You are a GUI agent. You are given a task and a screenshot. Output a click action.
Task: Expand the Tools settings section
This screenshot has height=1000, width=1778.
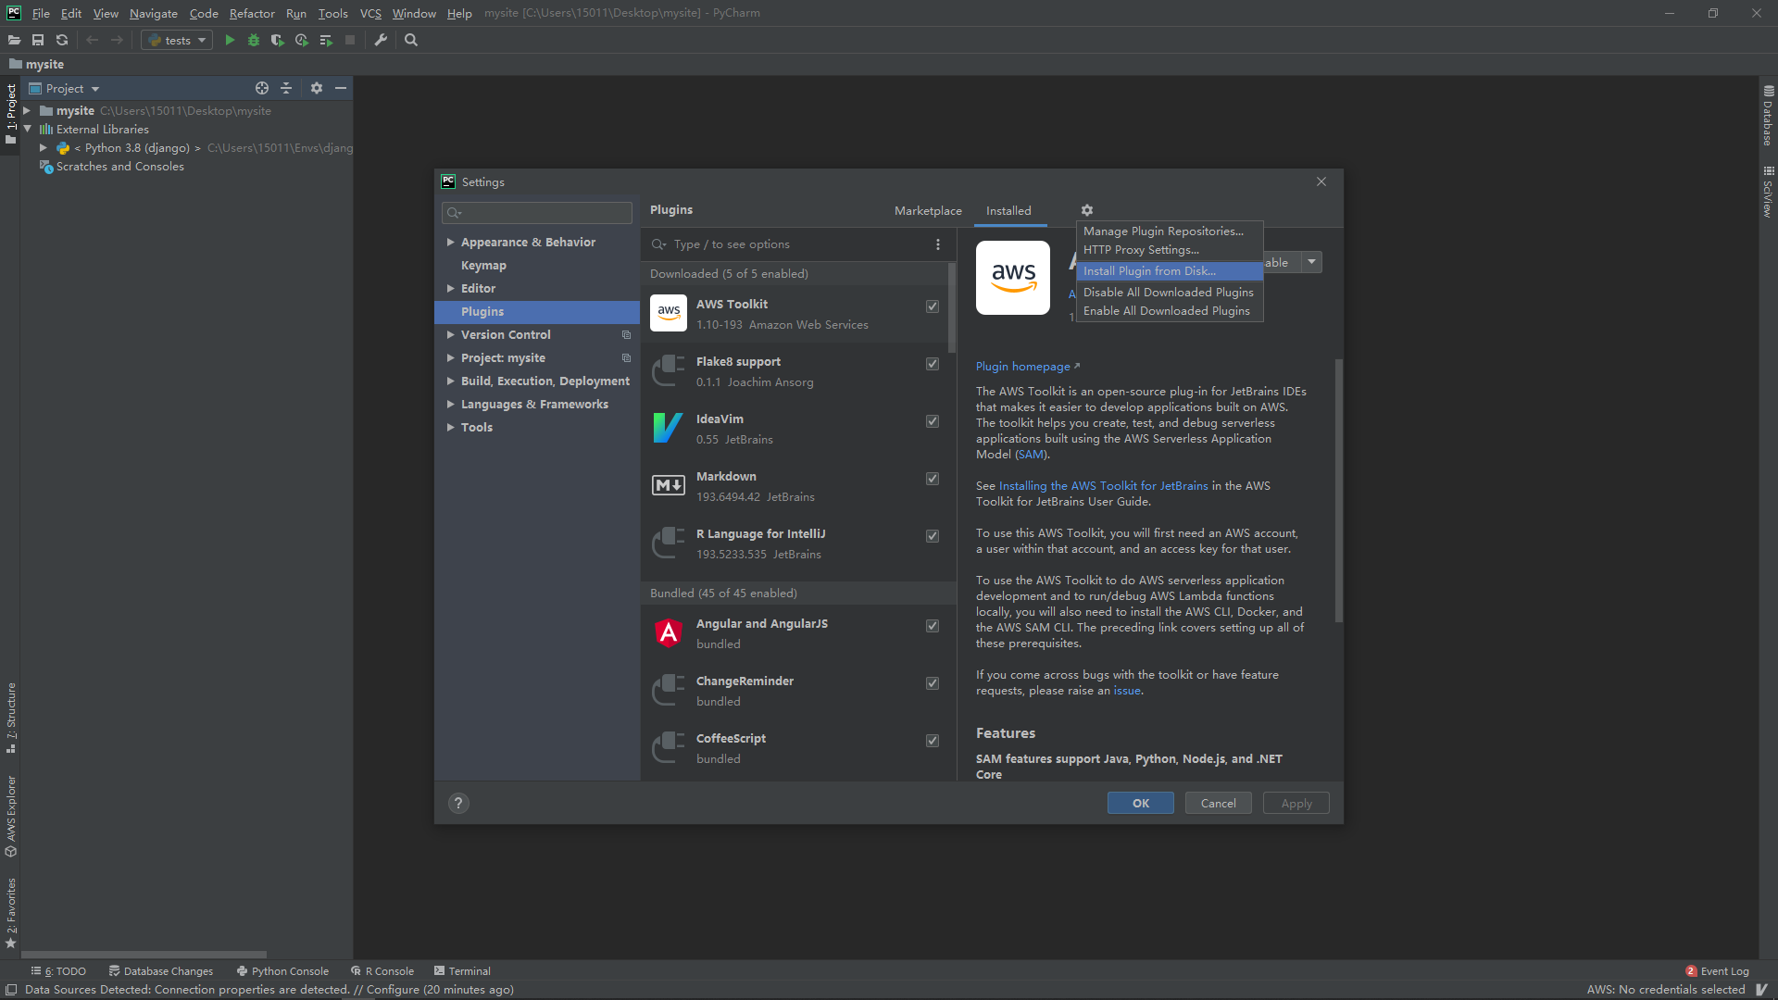tap(451, 427)
